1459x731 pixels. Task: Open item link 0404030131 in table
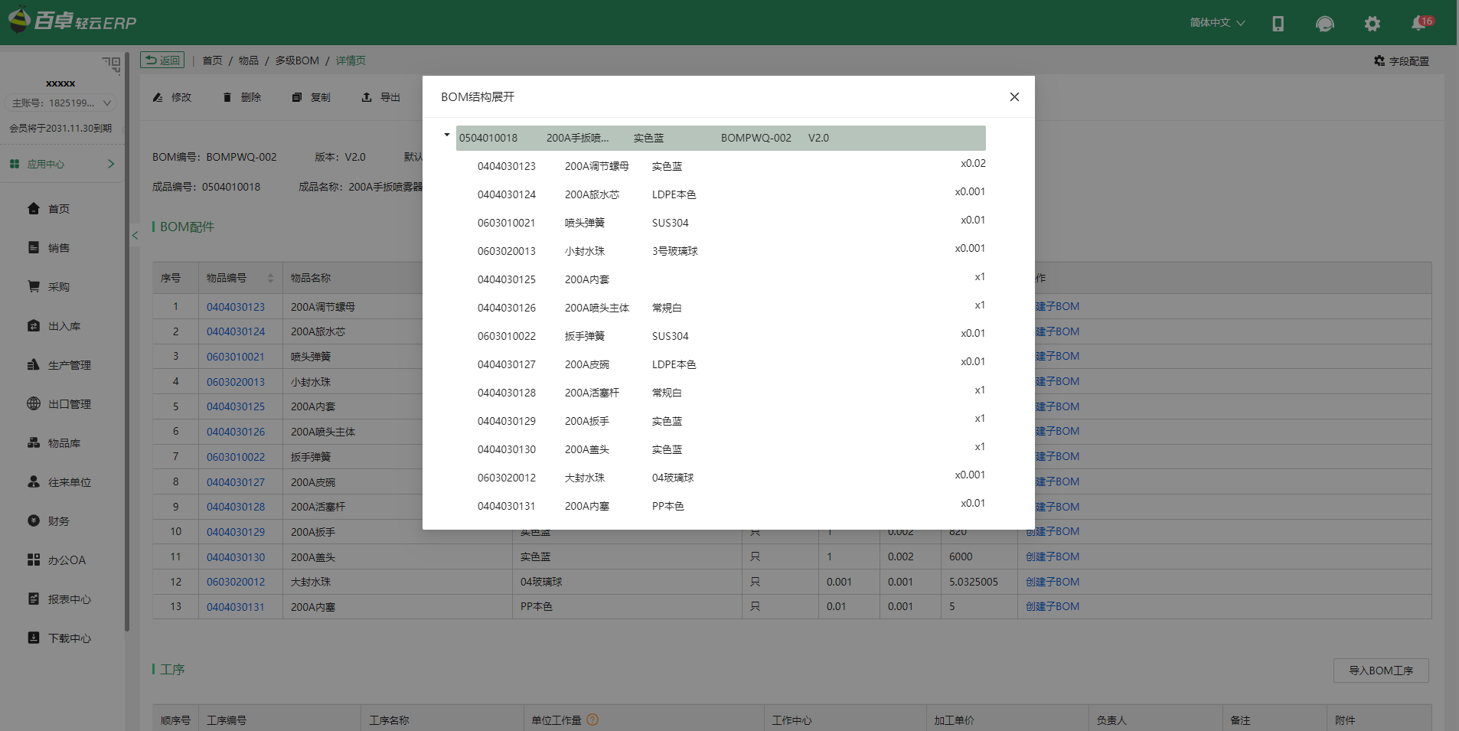[236, 607]
